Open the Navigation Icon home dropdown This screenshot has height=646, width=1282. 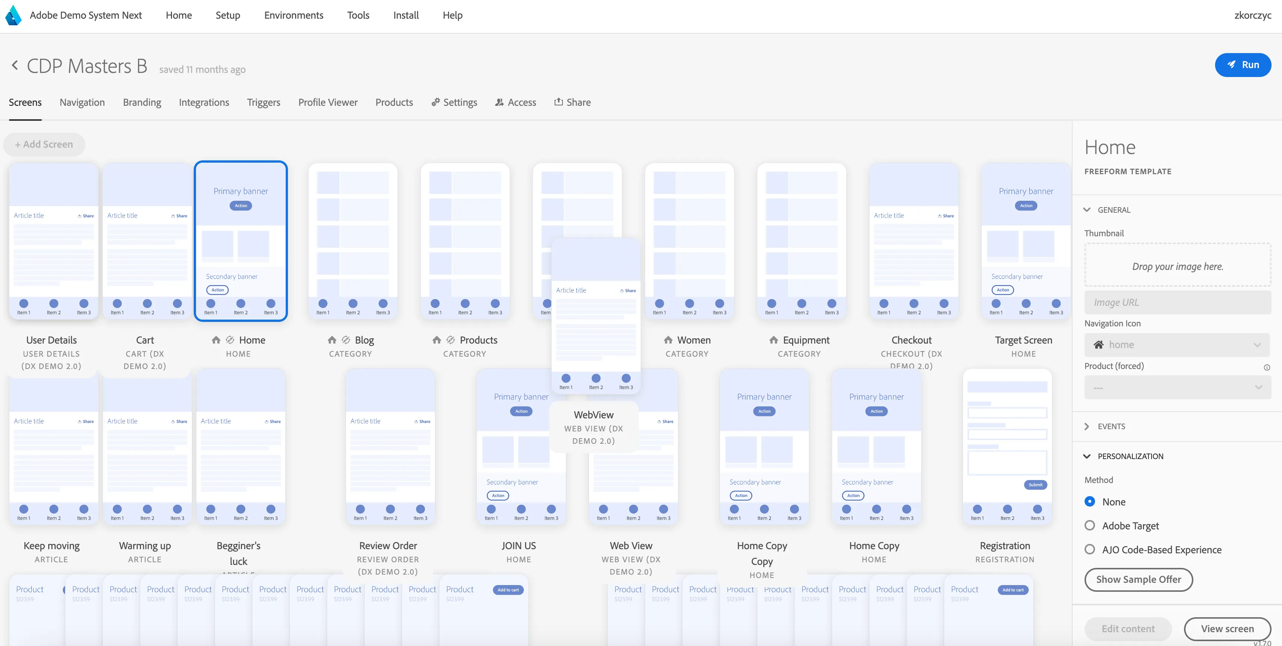(1177, 345)
